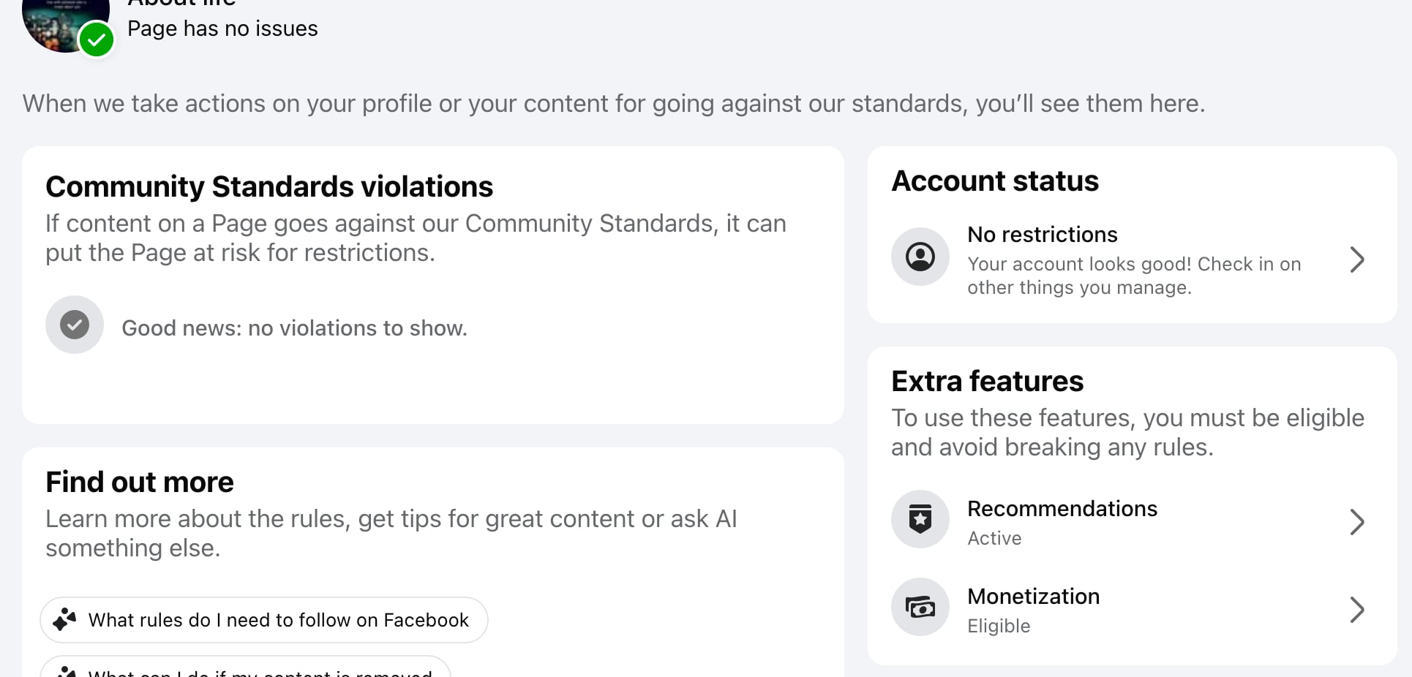
Task: Click the green checkmark status badge
Action: click(97, 39)
